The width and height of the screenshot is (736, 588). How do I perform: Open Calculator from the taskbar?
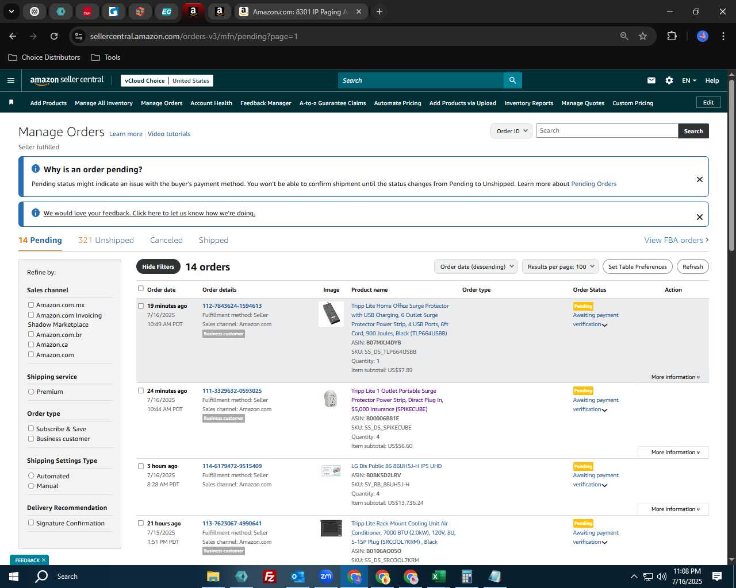click(466, 577)
